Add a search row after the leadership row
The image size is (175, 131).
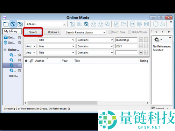[x=141, y=40]
